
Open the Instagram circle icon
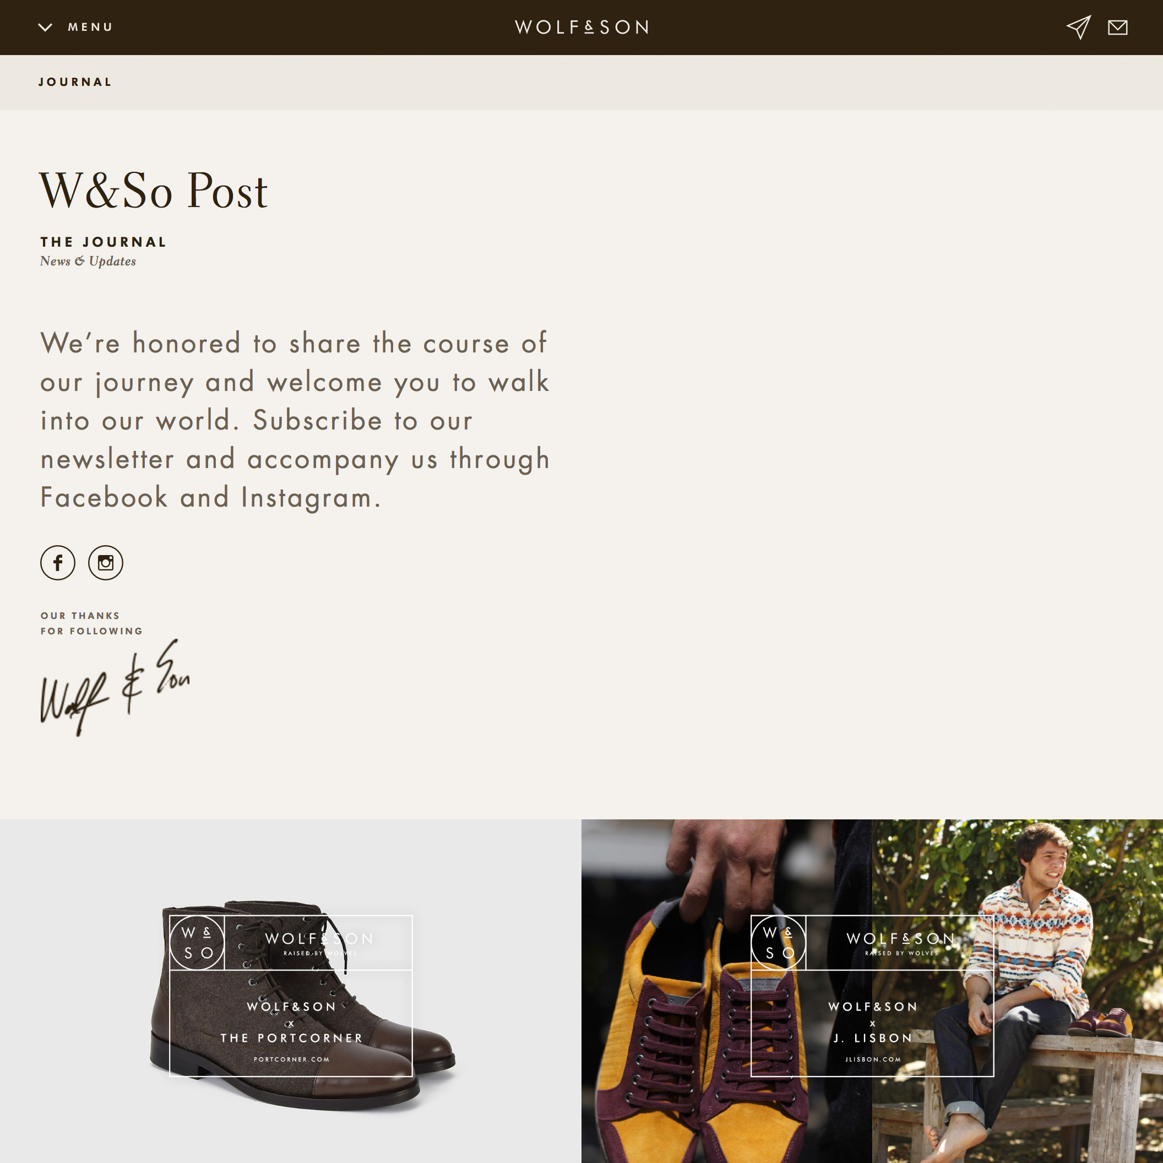[105, 563]
